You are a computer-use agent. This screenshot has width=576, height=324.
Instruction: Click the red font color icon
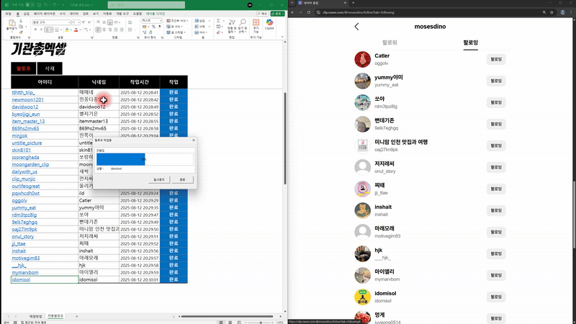[x=76, y=30]
